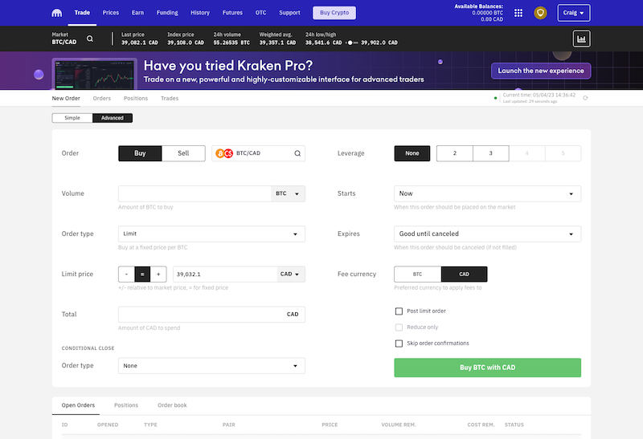Viewport: 643px width, 439px height.
Task: Switch to the Order book tab
Action: [172, 405]
